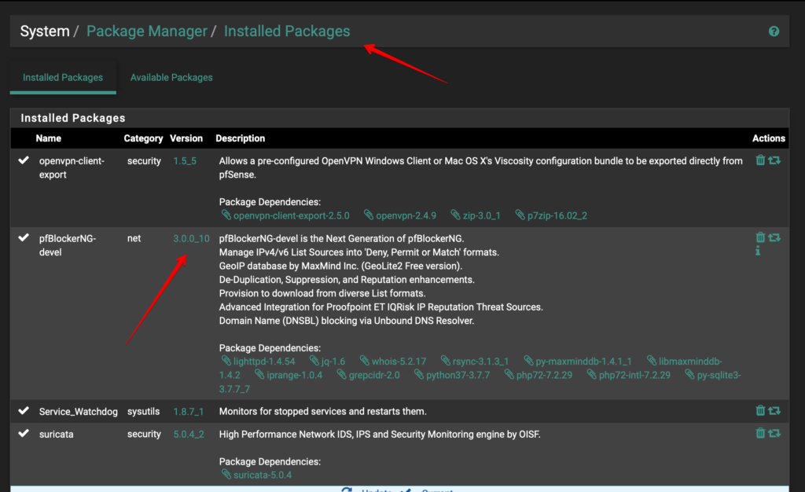The height and width of the screenshot is (492, 805).
Task: Open py-maxminddb-1.4.1_1 dependency link
Action: pyautogui.click(x=578, y=362)
